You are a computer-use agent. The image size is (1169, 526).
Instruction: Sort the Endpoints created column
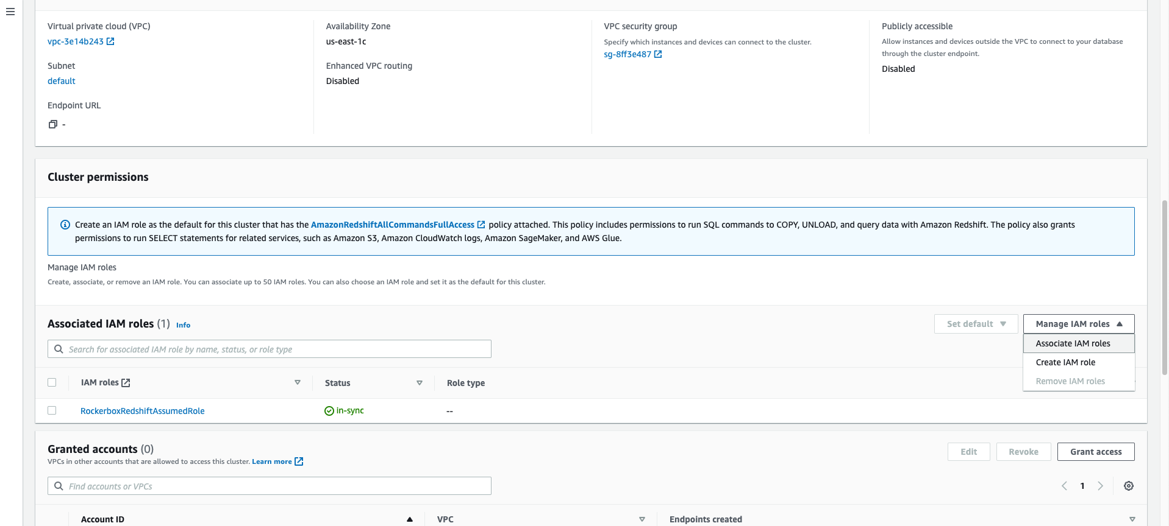(x=1132, y=519)
